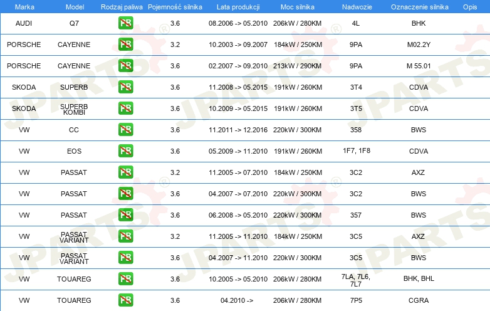Click engine code BHK in Q7 row
The image size is (490, 311).
pyautogui.click(x=419, y=23)
